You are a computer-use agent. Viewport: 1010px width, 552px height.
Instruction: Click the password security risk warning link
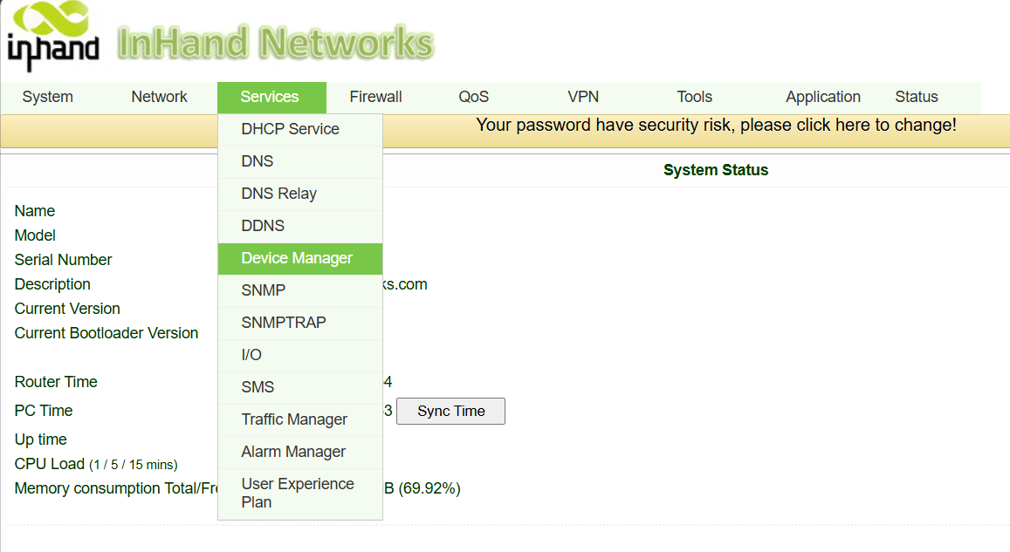click(716, 125)
